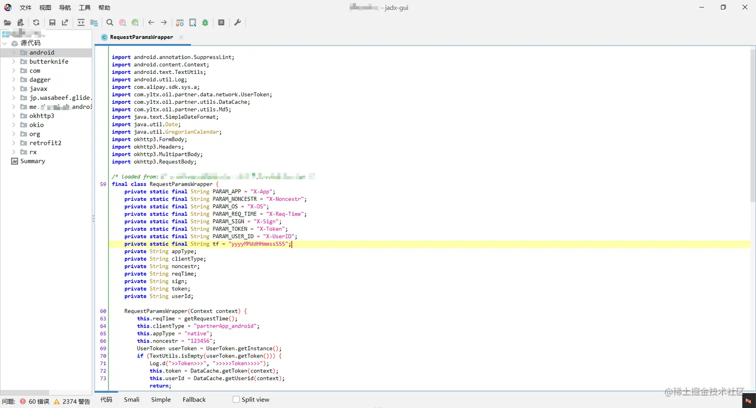This screenshot has width=756, height=408.
Task: Enable the Split view checkbox
Action: pyautogui.click(x=236, y=400)
